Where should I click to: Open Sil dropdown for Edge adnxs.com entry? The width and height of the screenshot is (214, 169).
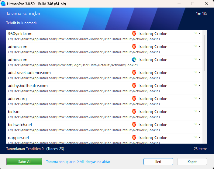[x=197, y=59]
